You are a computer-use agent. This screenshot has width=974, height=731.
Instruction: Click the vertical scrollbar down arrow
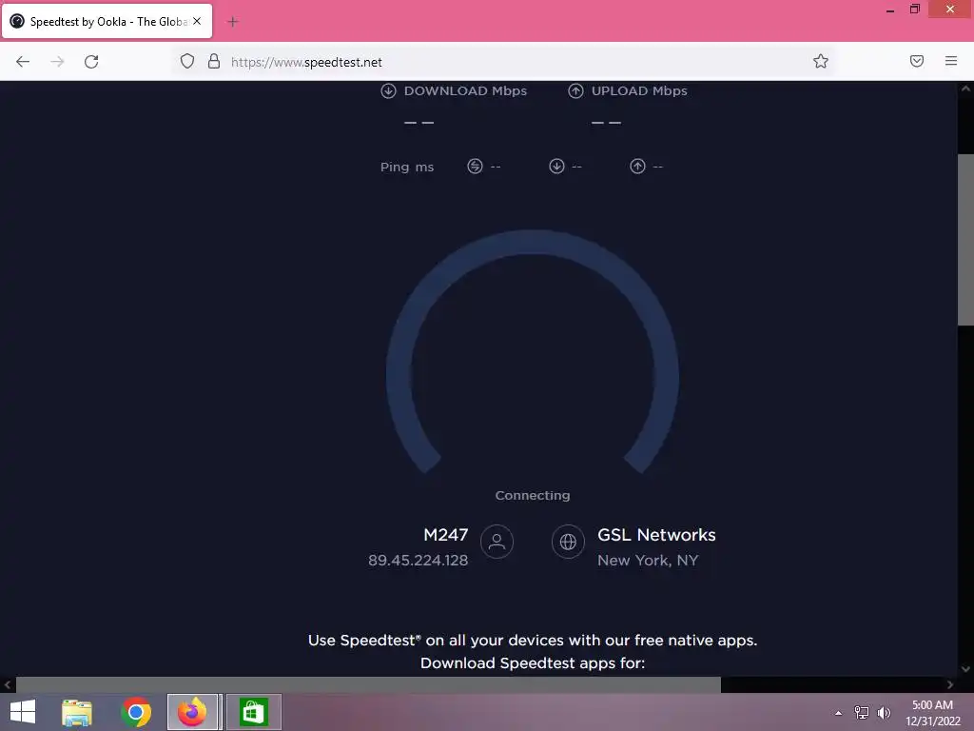(965, 669)
